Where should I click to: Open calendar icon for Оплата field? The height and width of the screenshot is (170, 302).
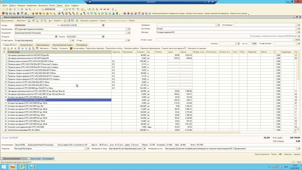tap(103, 37)
